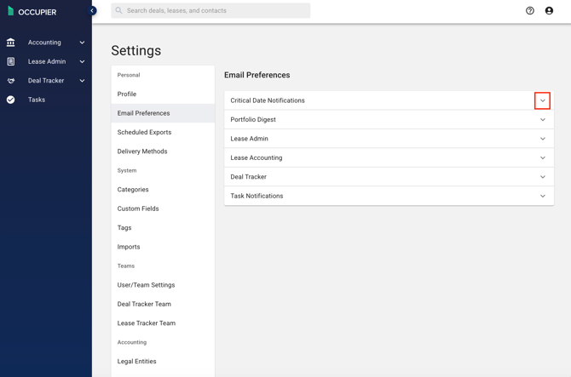Expand the Deal Tracker email preferences
The width and height of the screenshot is (571, 377).
(x=543, y=177)
